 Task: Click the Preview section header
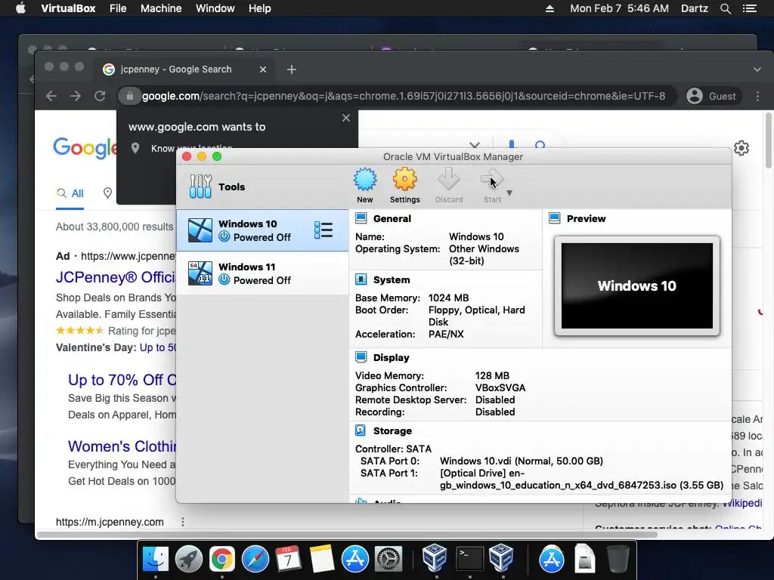(x=586, y=218)
